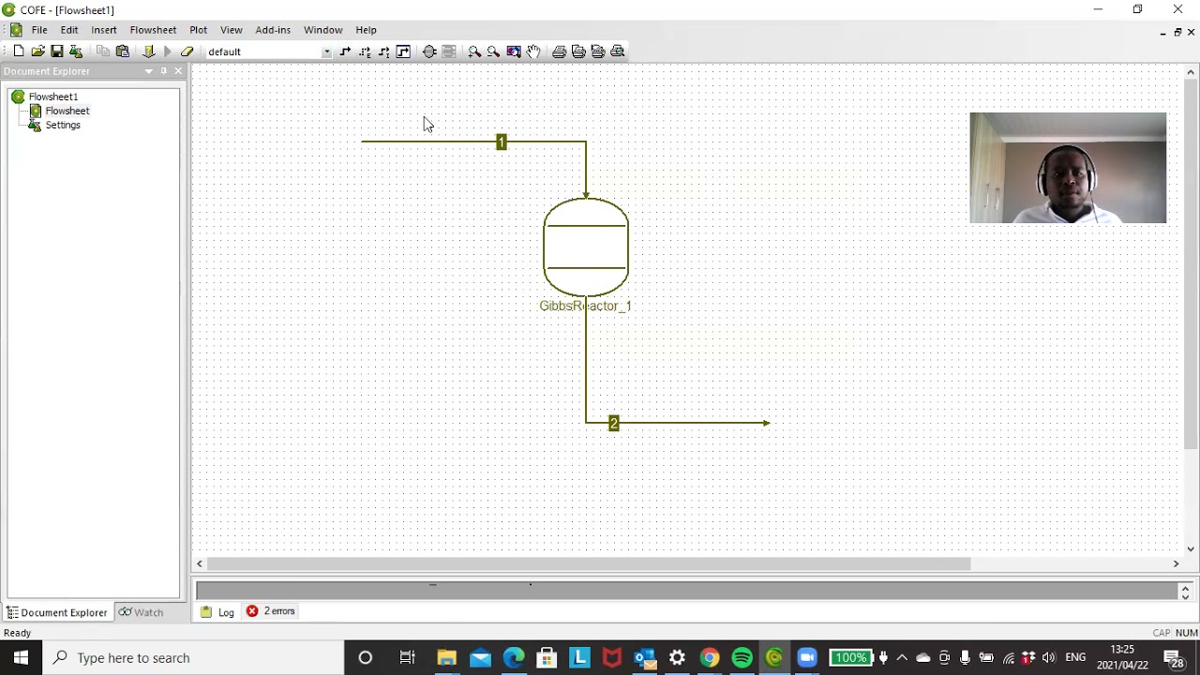Click the horizontal scrollbar of the flowsheet
Screen dimensions: 1200x675
(589, 563)
